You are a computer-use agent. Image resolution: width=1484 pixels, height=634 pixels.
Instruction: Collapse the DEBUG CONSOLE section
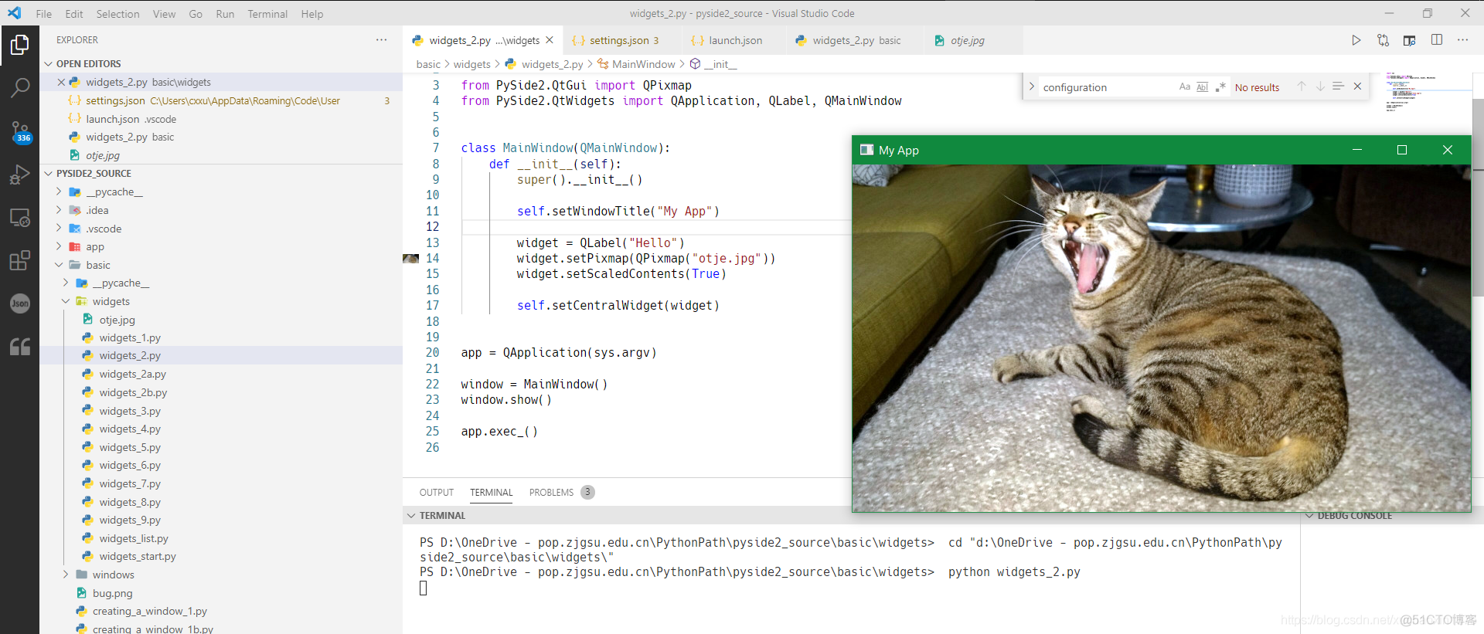coord(1309,516)
